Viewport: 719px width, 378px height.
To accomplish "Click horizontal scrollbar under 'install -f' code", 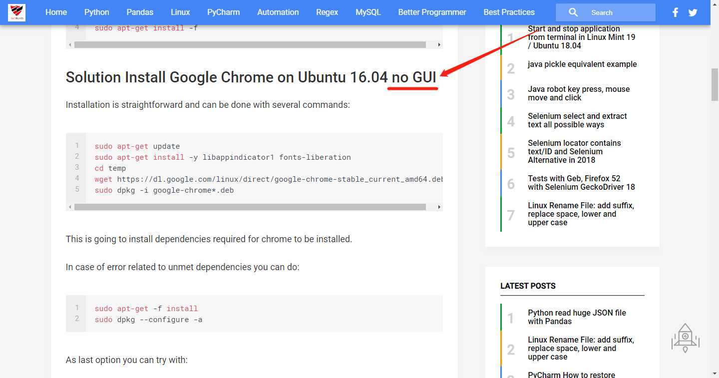I will coord(250,44).
